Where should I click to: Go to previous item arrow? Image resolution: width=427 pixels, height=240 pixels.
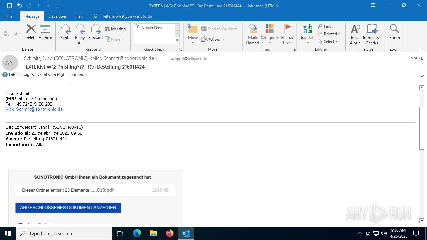pos(39,6)
